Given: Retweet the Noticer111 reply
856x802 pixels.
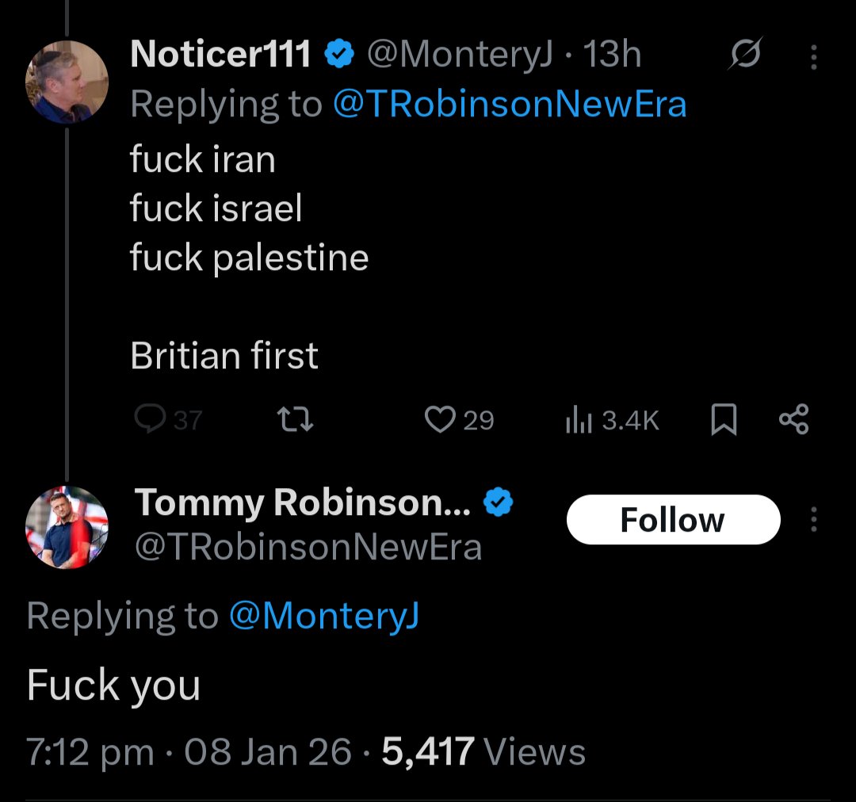Looking at the screenshot, I should [299, 419].
